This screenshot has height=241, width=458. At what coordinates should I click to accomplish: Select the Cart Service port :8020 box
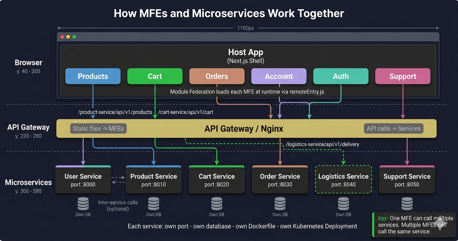[x=216, y=179]
